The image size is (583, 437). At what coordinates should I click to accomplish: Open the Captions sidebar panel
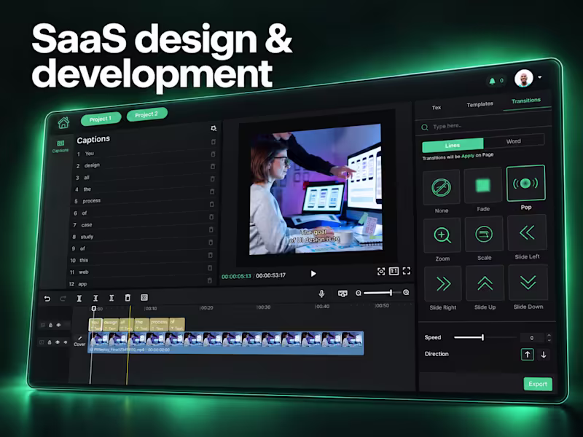pos(60,146)
